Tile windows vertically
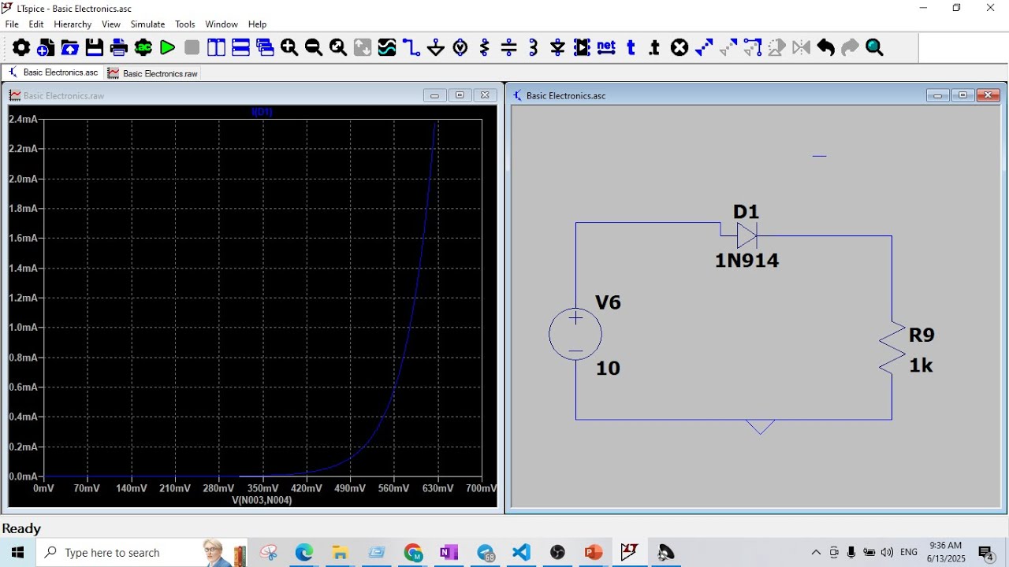 coord(216,48)
